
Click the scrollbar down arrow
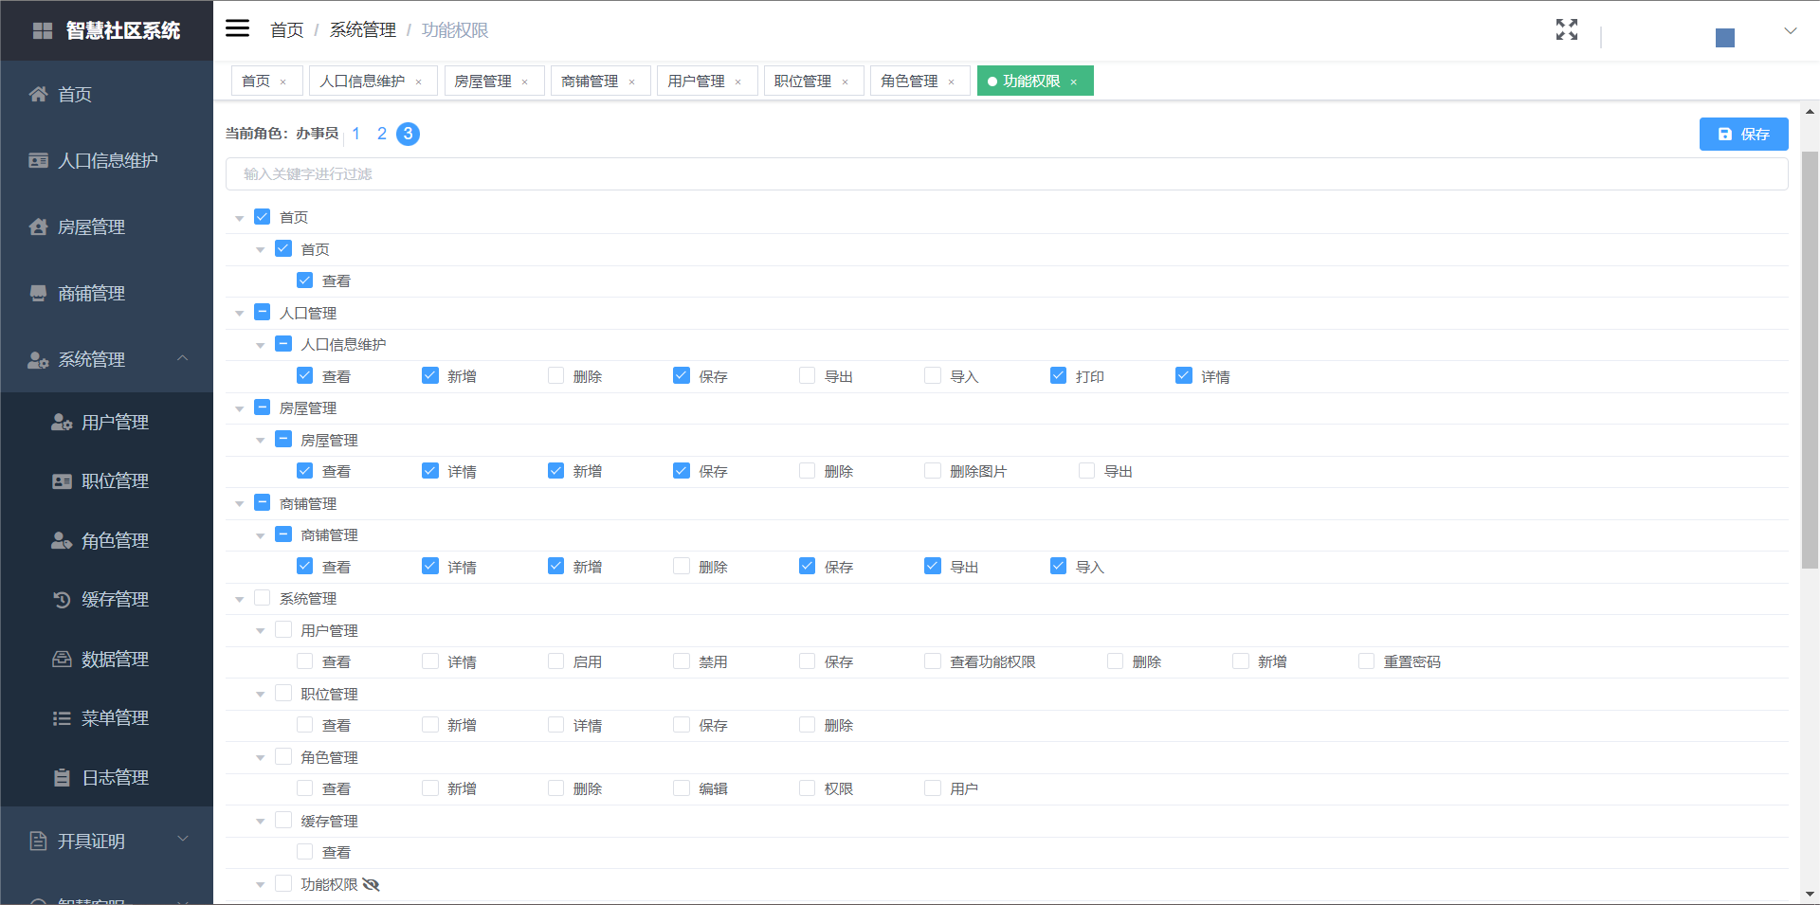coord(1810,894)
